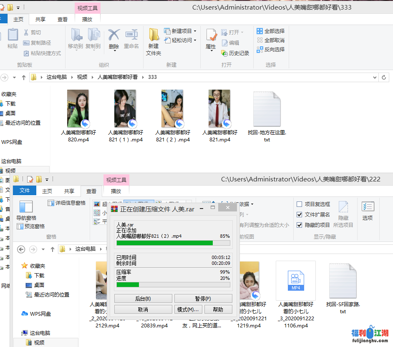This screenshot has width=393, height=347.
Task: Expand the 新建项目 dropdown
Action: (195, 31)
